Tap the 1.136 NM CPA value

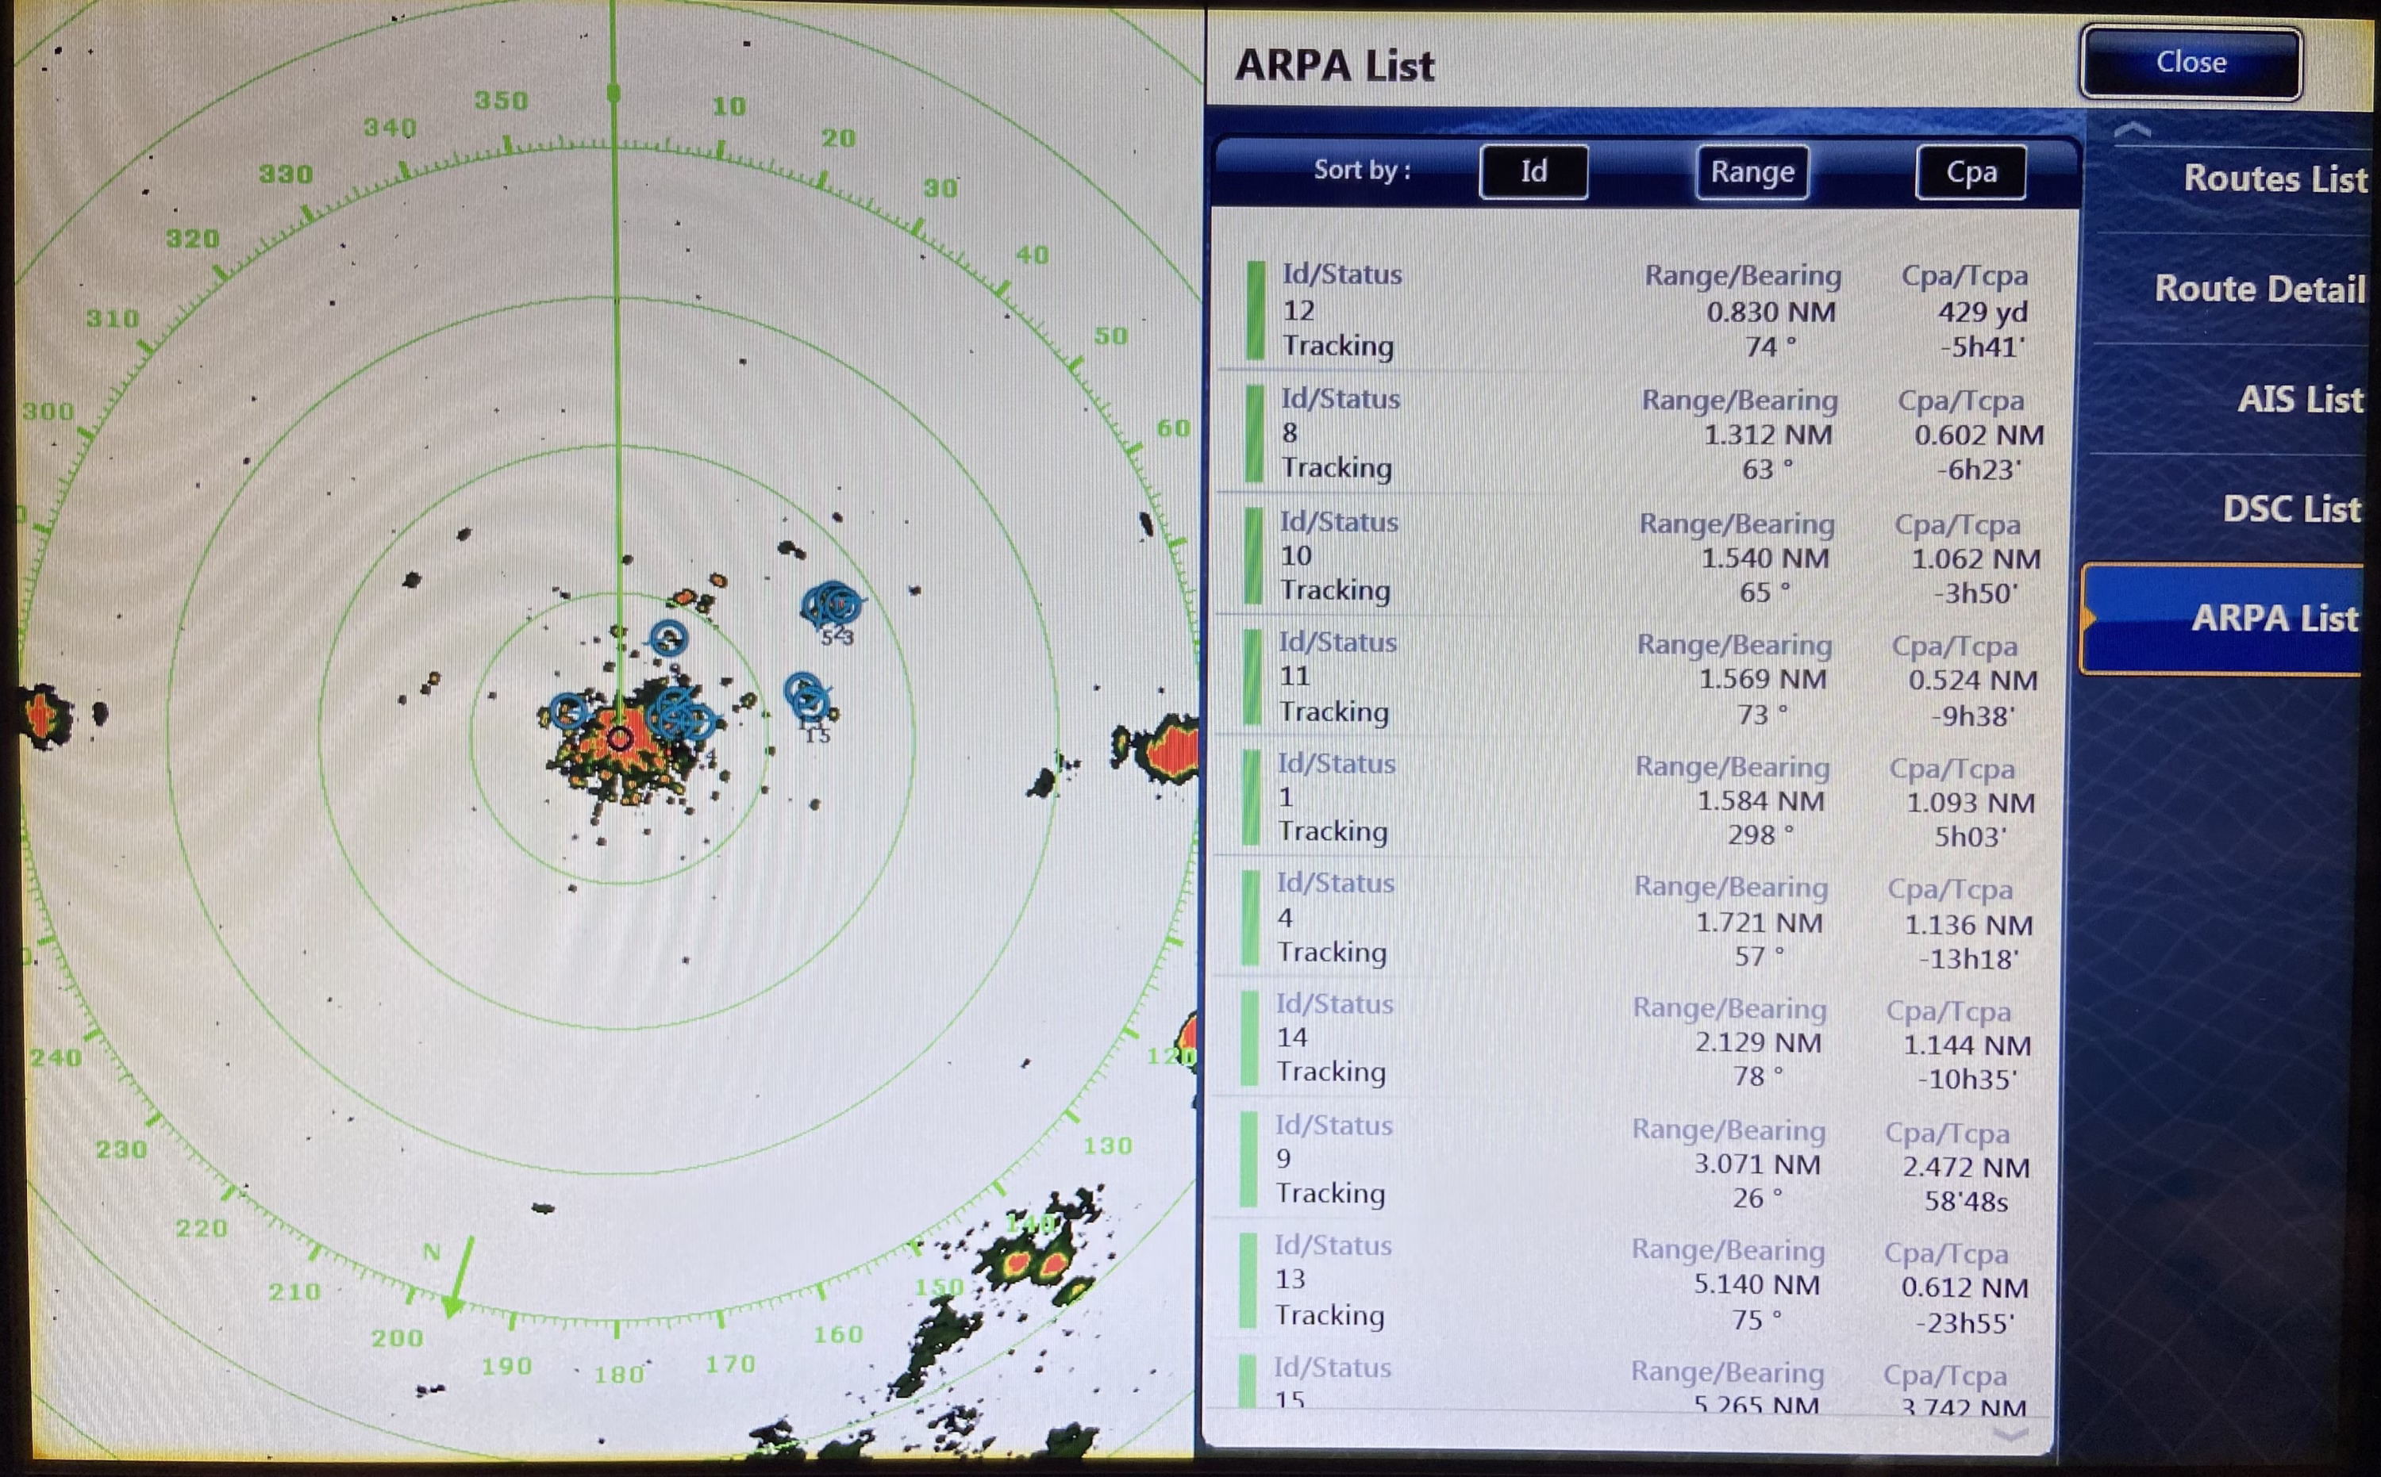click(x=1967, y=924)
